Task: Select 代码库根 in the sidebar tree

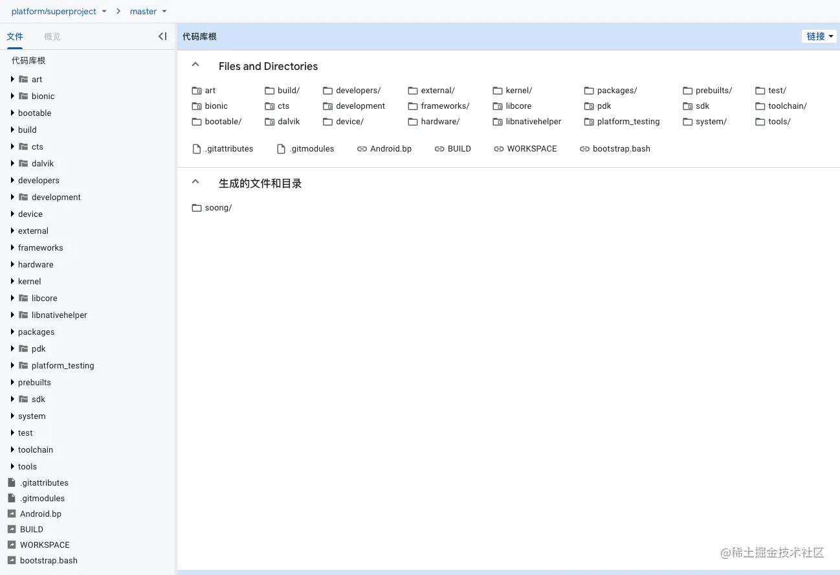Action: coord(28,60)
